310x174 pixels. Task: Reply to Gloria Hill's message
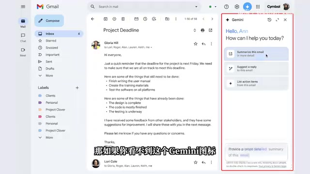pyautogui.click(x=203, y=44)
